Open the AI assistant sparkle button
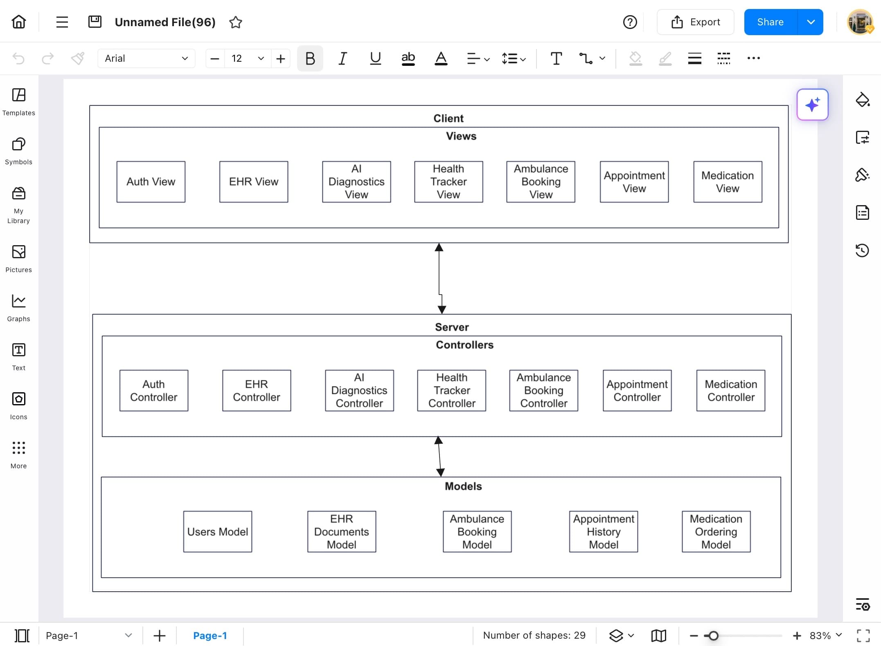This screenshot has width=881, height=646. (x=812, y=105)
